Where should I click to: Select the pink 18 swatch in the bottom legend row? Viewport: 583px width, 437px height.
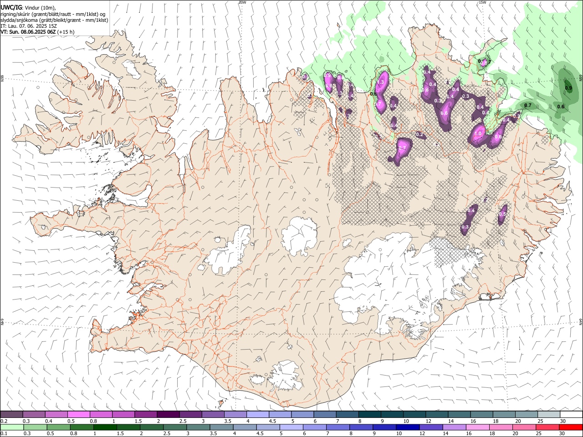(x=501, y=427)
